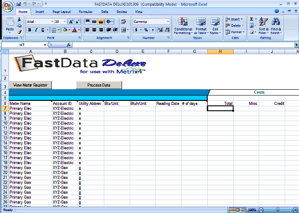Viewport: 299px width, 213px height.
Task: Open the Data tab
Action: (x=104, y=12)
